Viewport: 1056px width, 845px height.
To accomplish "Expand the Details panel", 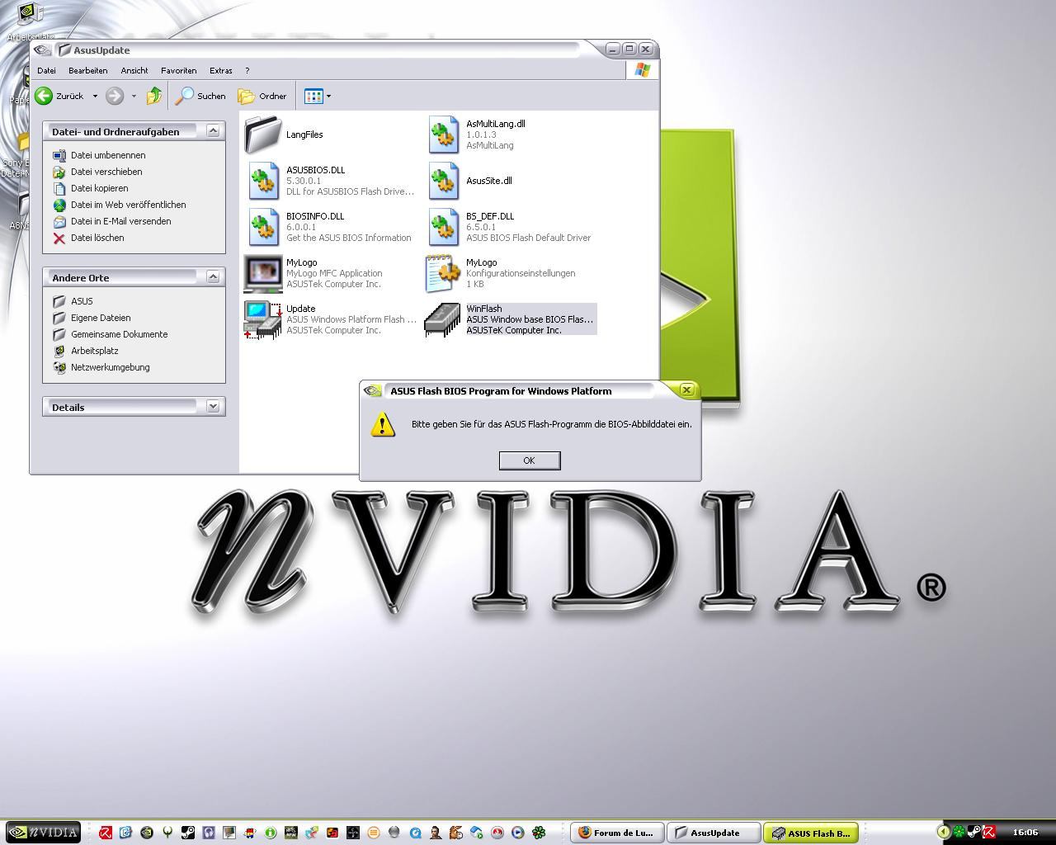I will coord(213,406).
